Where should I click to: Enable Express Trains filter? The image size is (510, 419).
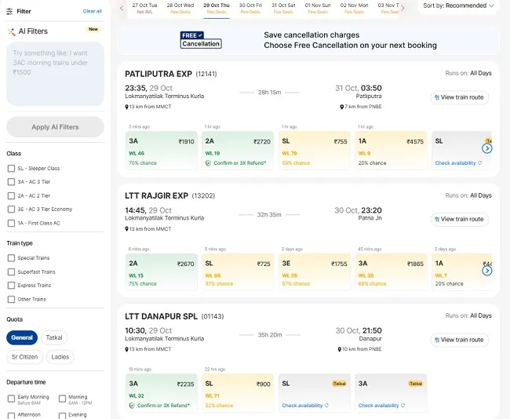tap(12, 286)
